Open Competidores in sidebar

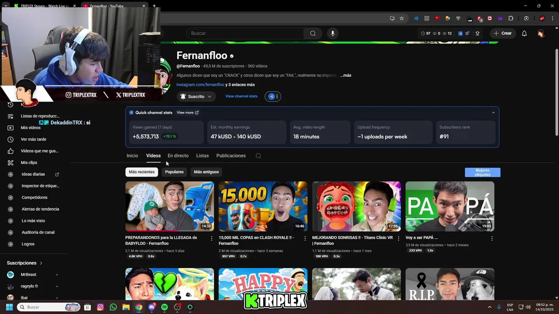point(34,198)
